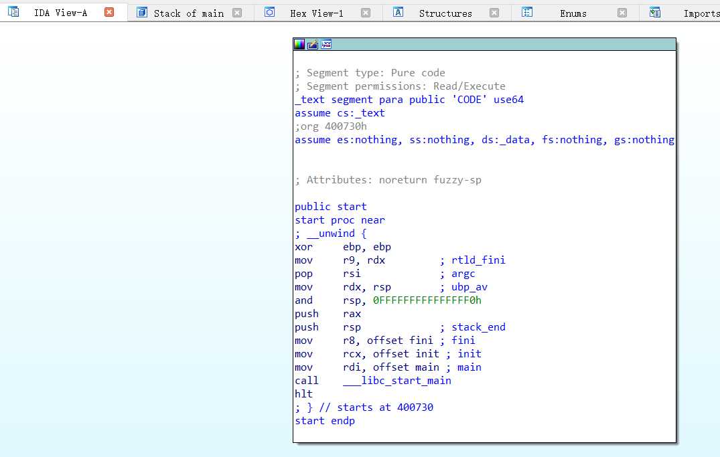Click the 'push rax' instruction
Screen dimensions: 720x457
click(x=328, y=313)
